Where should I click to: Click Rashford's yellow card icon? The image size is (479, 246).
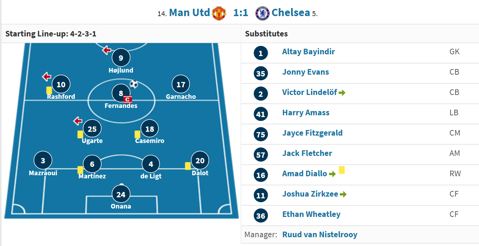pos(49,90)
